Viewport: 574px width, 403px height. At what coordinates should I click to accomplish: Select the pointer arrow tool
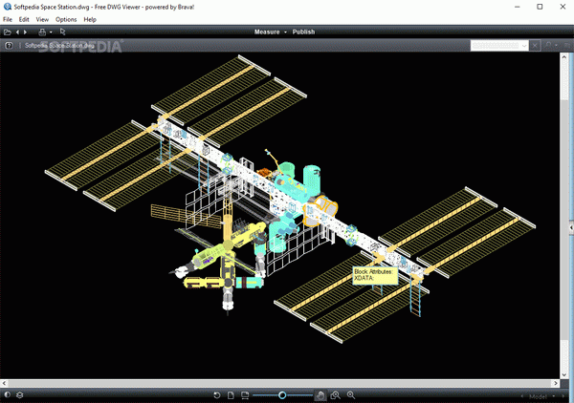pyautogui.click(x=62, y=32)
